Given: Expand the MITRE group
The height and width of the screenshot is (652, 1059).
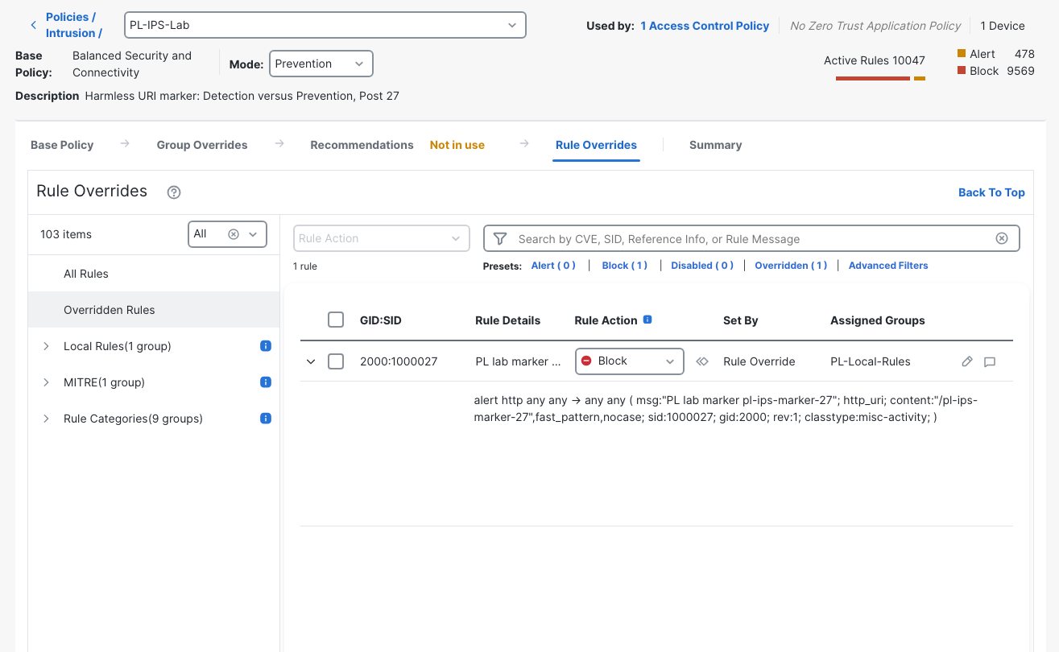Looking at the screenshot, I should (46, 382).
